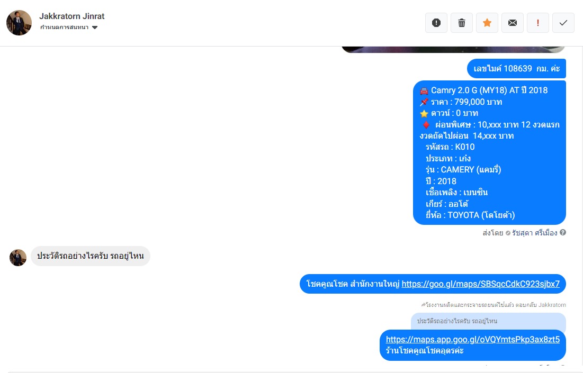Image resolution: width=583 pixels, height=373 pixels.
Task: Open the goo.gl/maps/SBSqcCdkC923sjbx7 link
Action: (480, 284)
